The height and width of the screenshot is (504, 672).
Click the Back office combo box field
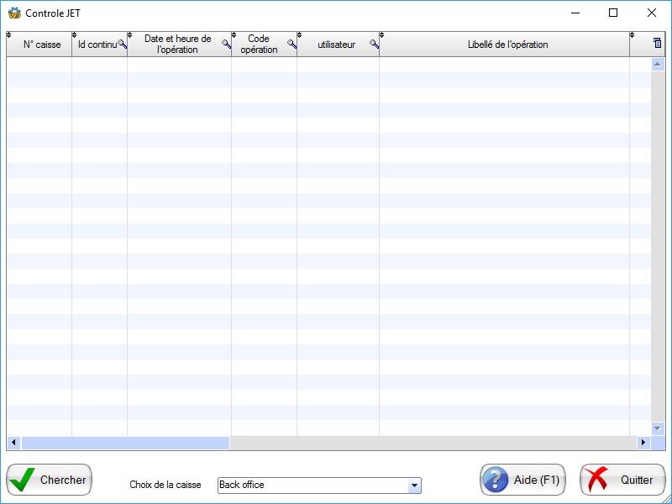(312, 486)
